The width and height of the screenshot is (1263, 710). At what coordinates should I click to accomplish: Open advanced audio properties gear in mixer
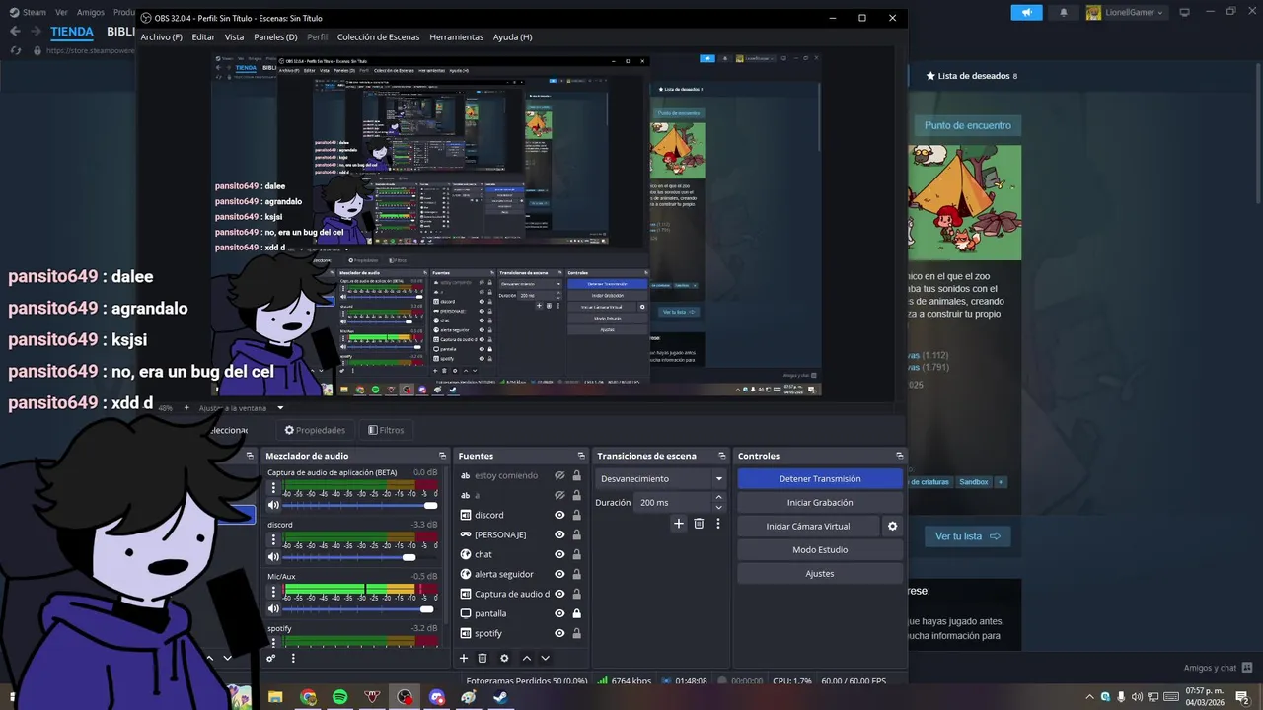(x=271, y=658)
